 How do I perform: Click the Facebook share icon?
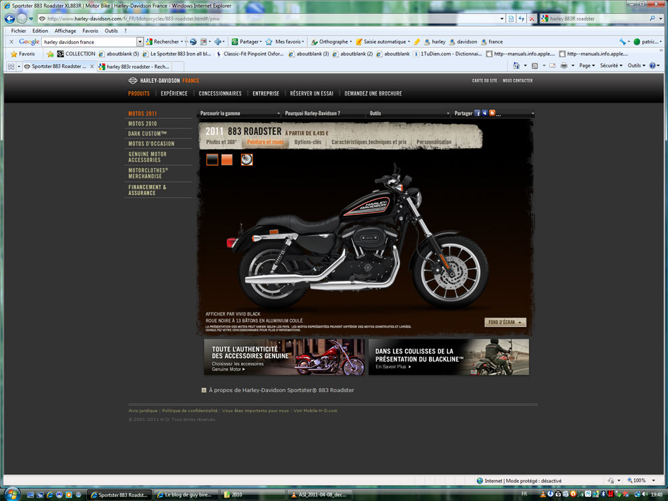tap(478, 114)
